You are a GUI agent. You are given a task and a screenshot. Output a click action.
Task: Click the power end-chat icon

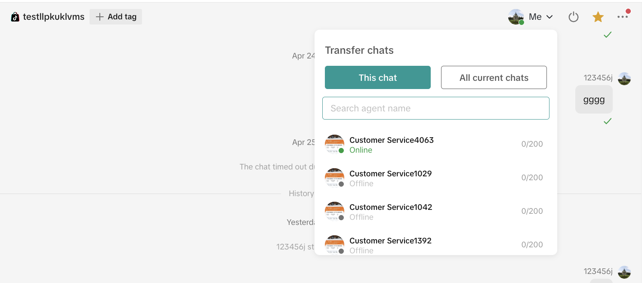click(x=574, y=17)
